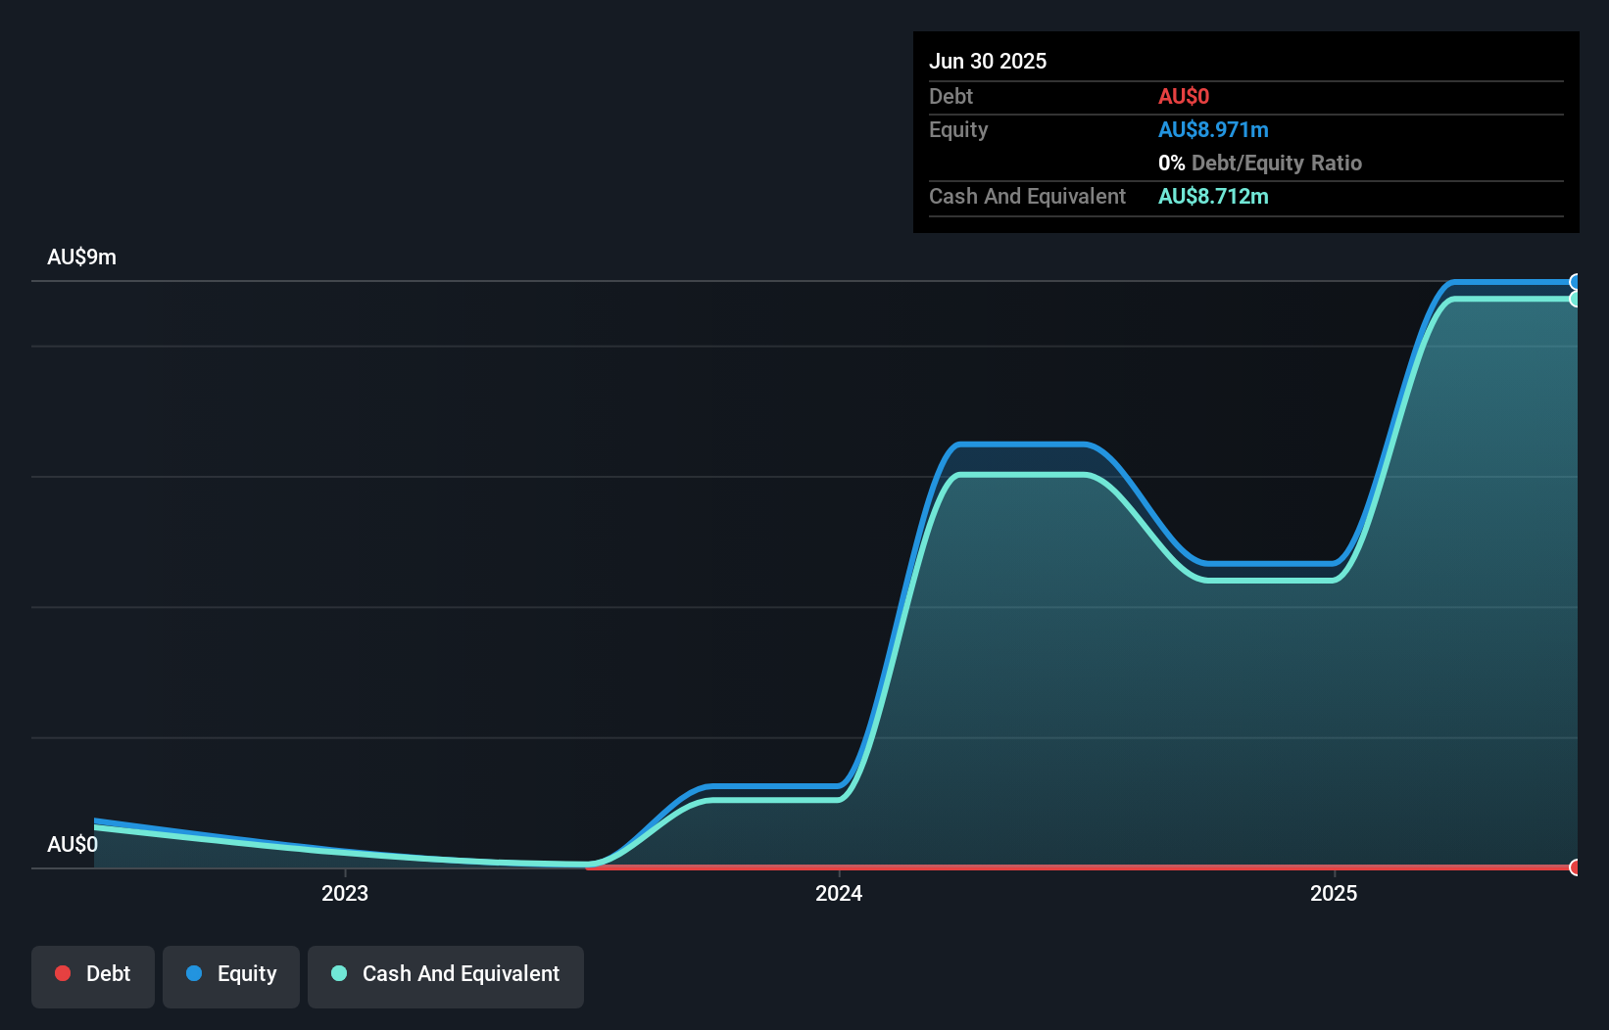Click the red Debt legend dot
1609x1030 pixels.
click(63, 973)
